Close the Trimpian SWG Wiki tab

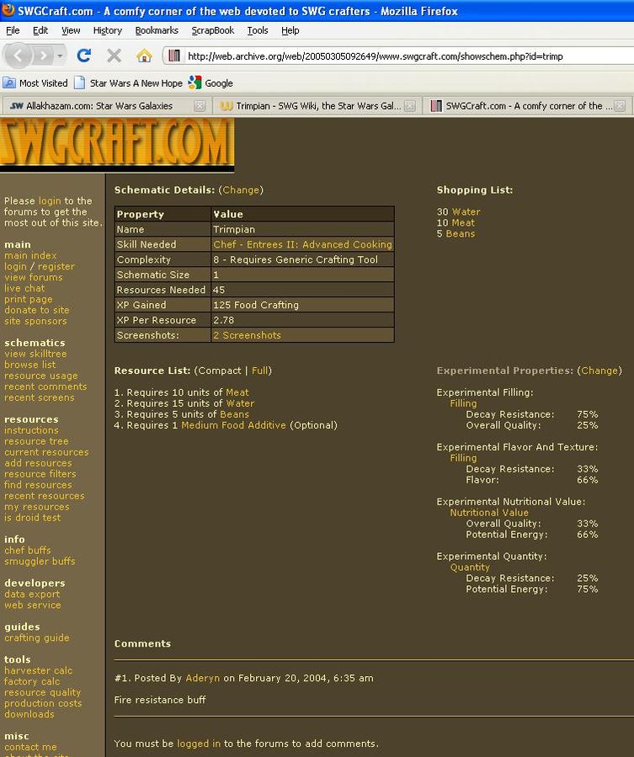coord(409,106)
